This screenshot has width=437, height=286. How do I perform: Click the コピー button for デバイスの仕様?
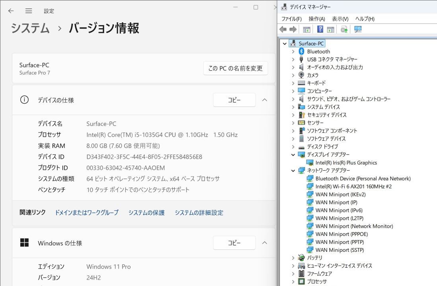[234, 100]
